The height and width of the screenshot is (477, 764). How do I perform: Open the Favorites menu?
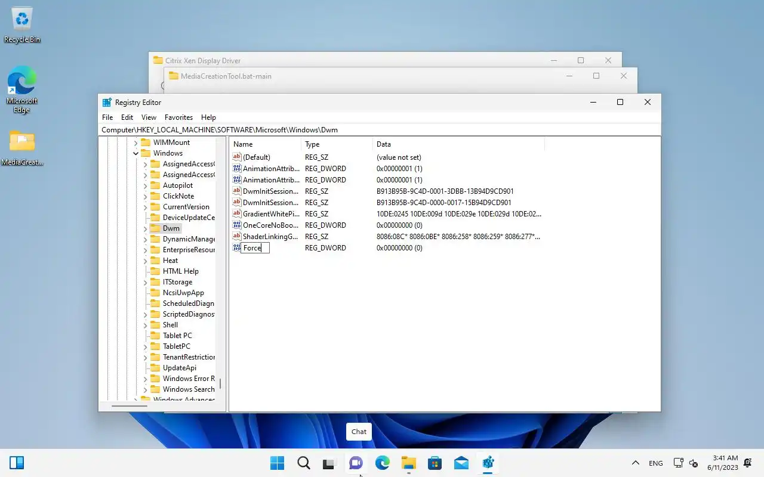[178, 117]
